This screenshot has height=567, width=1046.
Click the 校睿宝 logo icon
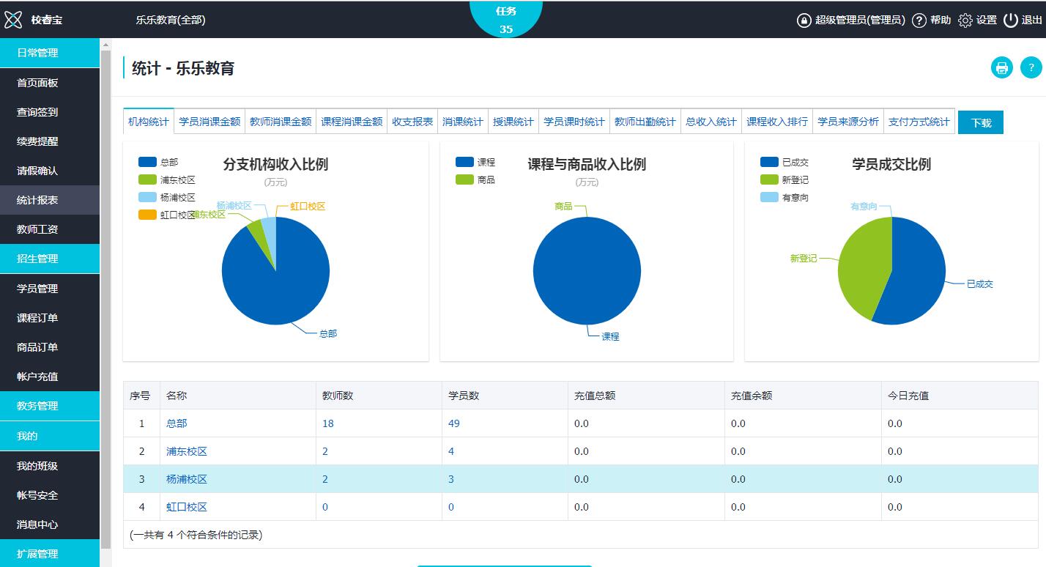[x=13, y=20]
